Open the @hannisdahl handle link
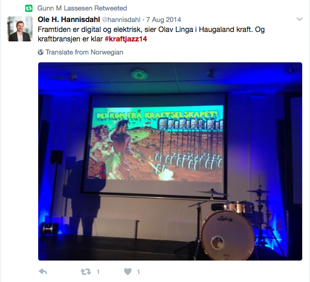The image size is (310, 282). tap(121, 19)
